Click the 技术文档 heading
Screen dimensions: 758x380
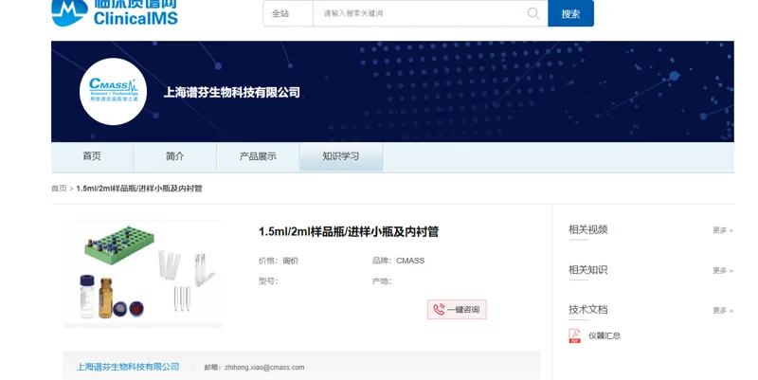tap(587, 310)
